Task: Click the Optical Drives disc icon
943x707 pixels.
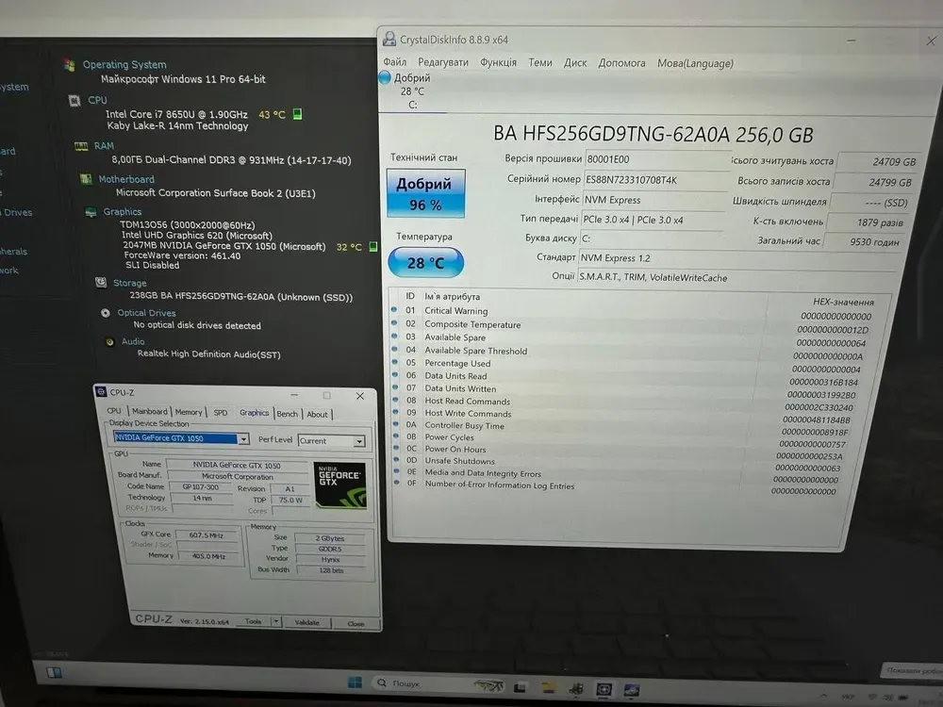Action: pos(106,313)
